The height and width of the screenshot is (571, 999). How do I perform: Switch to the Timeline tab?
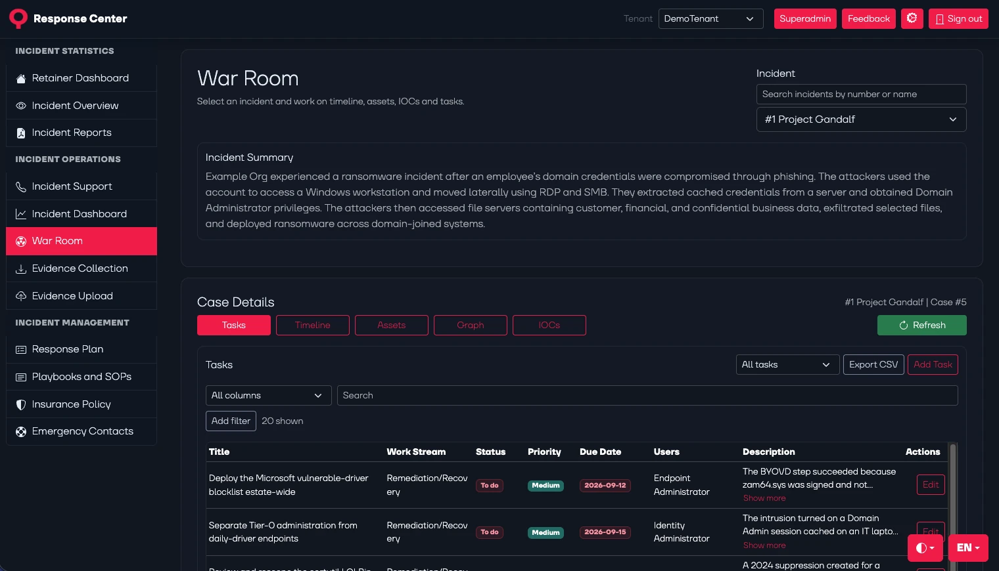pyautogui.click(x=313, y=326)
